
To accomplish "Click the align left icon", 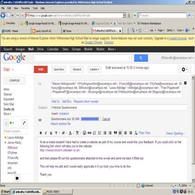I will point(120,133).
